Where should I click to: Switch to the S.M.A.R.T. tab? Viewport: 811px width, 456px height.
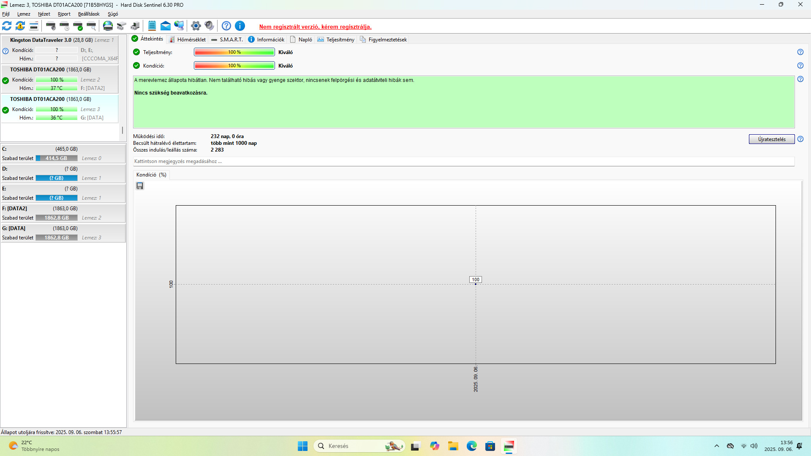coord(227,40)
